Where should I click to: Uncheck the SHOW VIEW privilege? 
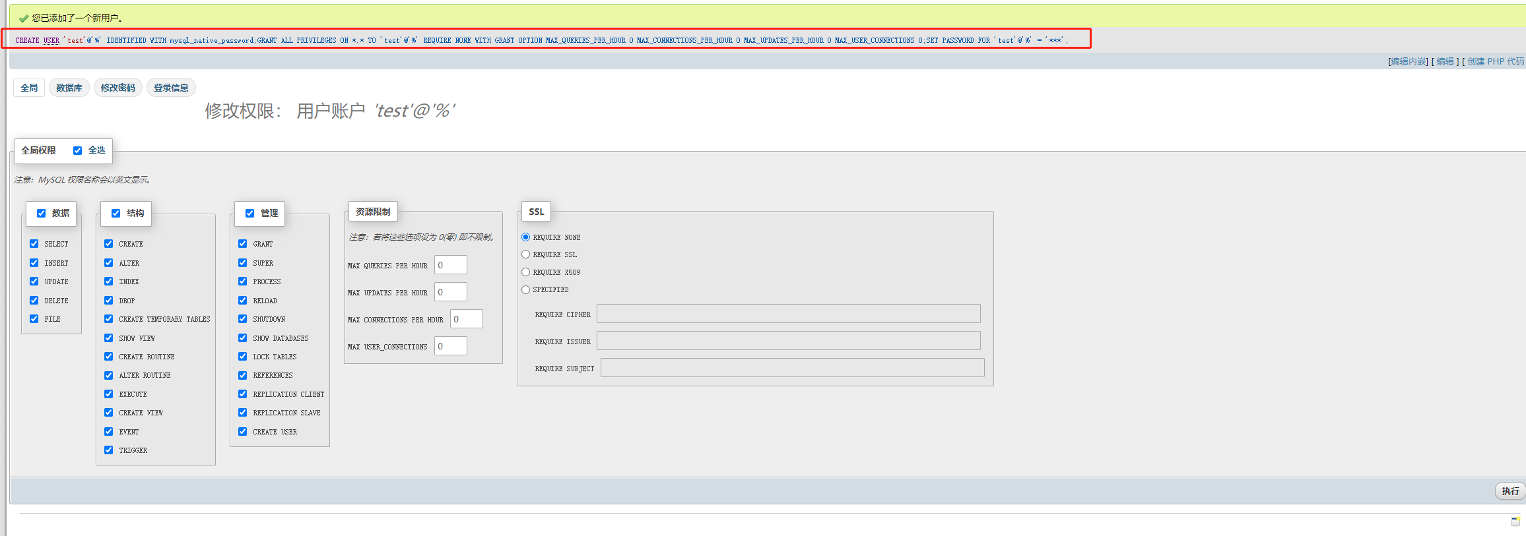click(108, 338)
